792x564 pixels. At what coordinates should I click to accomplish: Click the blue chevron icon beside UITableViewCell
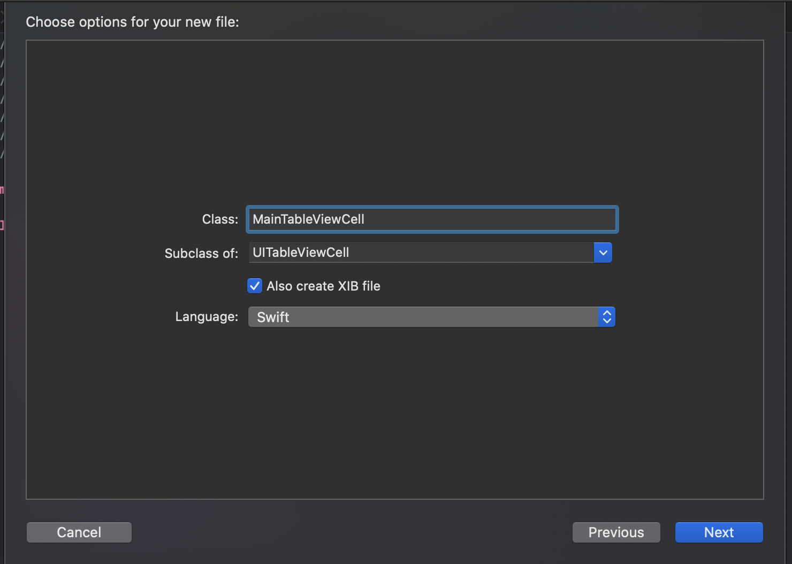[x=603, y=253]
